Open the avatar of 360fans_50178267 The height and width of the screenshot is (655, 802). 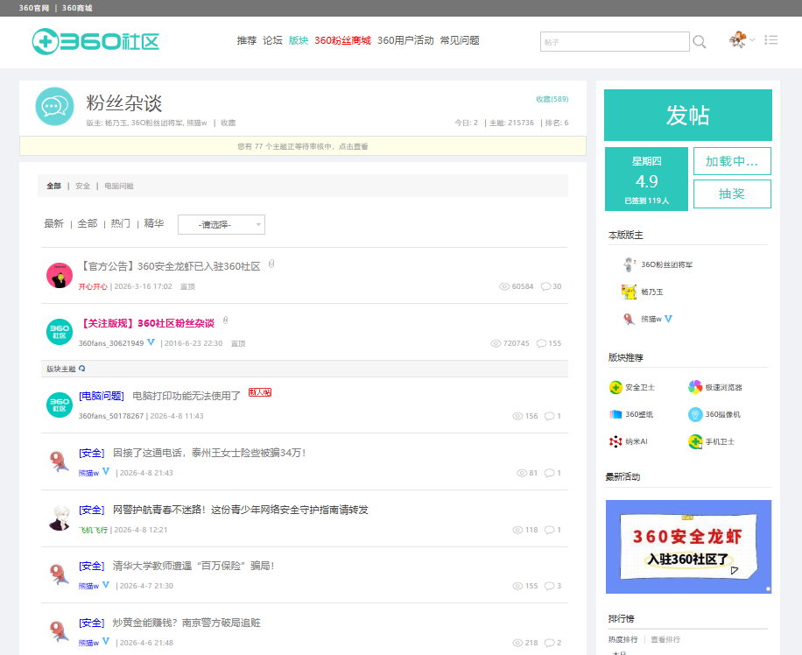tap(60, 405)
